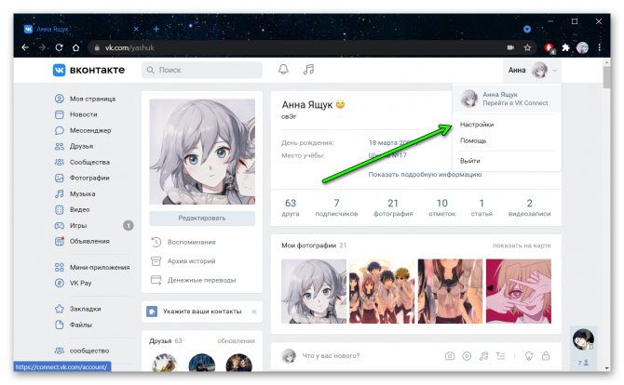This screenshot has width=624, height=385.
Task: Open the 1 статья counter
Action: (482, 207)
